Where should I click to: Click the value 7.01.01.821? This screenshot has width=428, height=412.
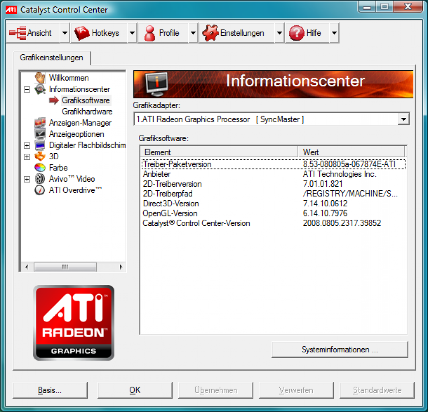point(323,184)
